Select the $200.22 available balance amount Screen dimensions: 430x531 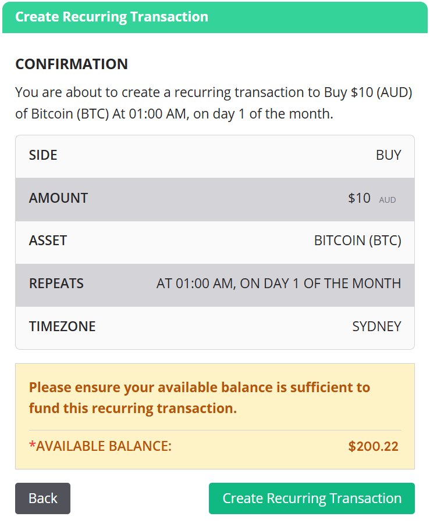click(x=373, y=446)
